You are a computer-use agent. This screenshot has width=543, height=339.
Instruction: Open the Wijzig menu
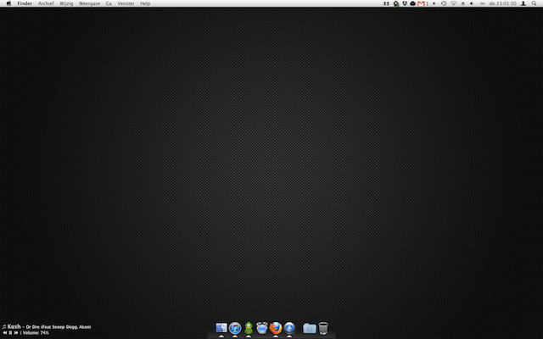pyautogui.click(x=66, y=3)
